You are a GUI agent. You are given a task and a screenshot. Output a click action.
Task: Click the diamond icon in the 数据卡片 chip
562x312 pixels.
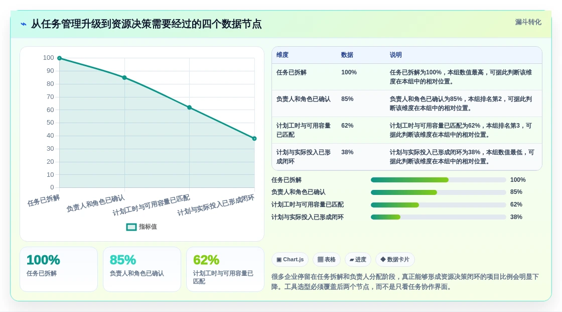(383, 259)
